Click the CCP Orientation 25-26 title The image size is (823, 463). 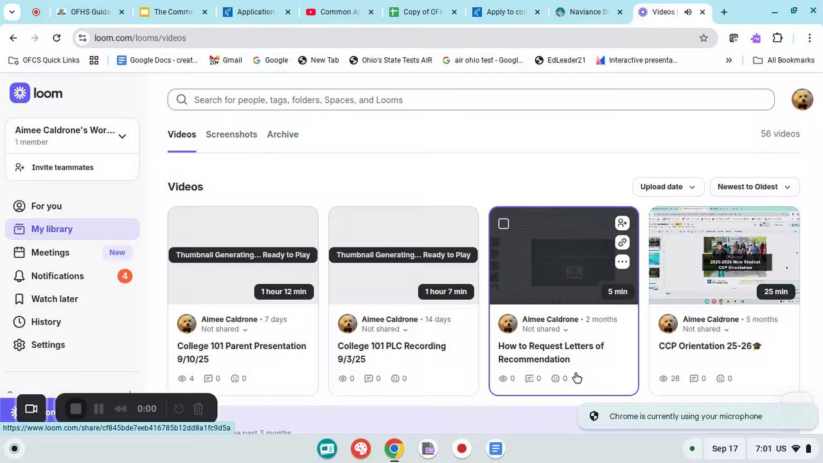(x=710, y=346)
